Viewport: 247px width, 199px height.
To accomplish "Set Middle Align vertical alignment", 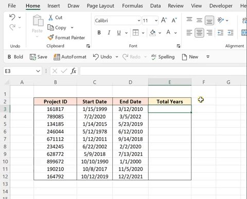I will tap(199, 20).
